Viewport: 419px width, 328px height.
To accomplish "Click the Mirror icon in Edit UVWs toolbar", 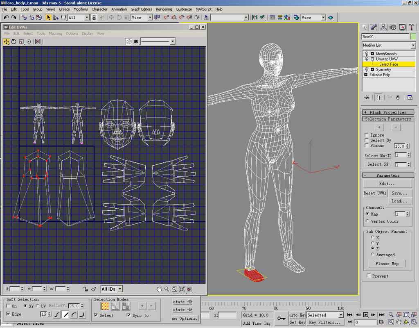I will pos(38,41).
